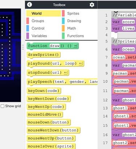Viewport: 136px width, 149px height.
Task: Click the Pac-Man game preview canvas
Action: coord(11,55)
